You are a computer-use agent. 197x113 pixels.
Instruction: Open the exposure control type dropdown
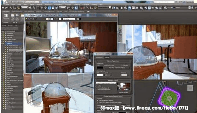(x=106, y=83)
